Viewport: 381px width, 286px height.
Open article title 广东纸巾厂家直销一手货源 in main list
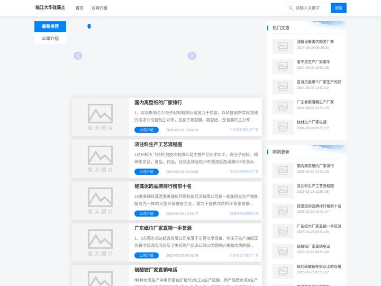coord(163,228)
